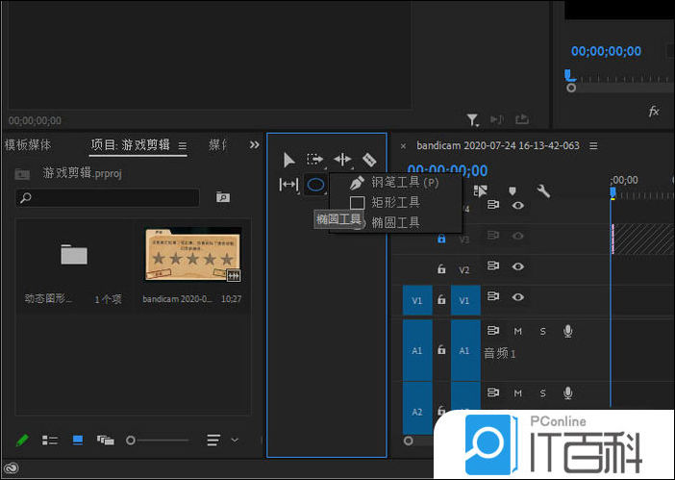675x480 pixels.
Task: Toggle the V2 track lock
Action: pos(441,269)
